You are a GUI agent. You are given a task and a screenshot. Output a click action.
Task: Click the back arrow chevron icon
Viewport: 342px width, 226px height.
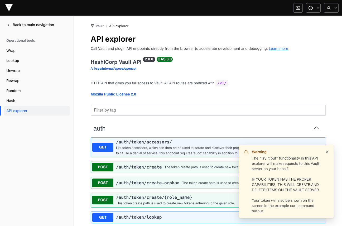pos(8,25)
